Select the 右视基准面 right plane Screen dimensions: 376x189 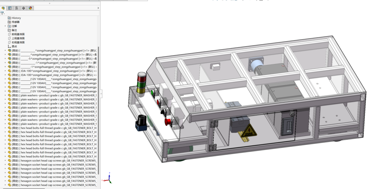point(18,42)
